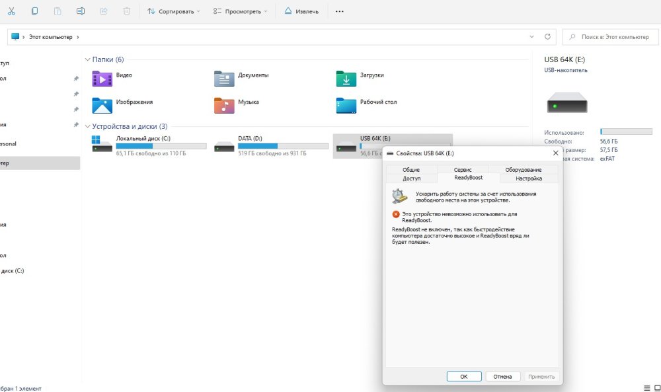Collapse the Устройства и диски section

88,126
